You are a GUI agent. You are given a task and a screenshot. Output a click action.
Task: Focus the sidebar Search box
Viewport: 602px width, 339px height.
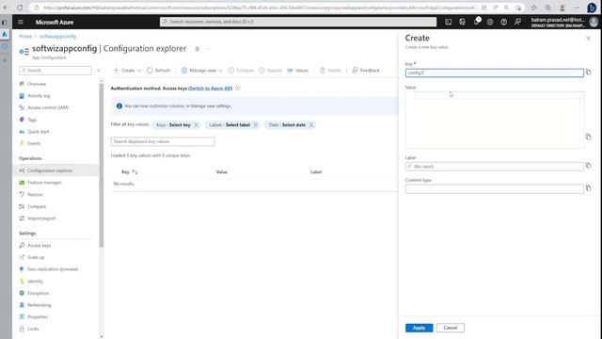(55, 71)
